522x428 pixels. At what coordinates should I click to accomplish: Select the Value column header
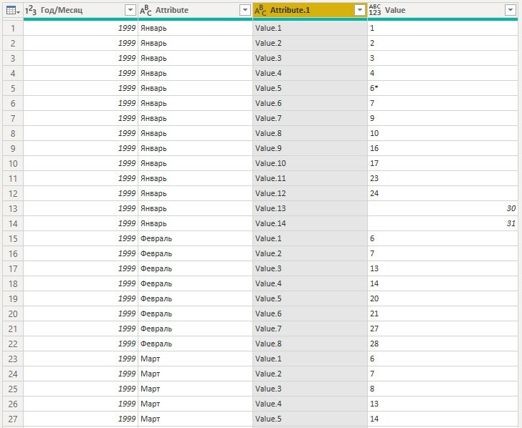point(443,10)
